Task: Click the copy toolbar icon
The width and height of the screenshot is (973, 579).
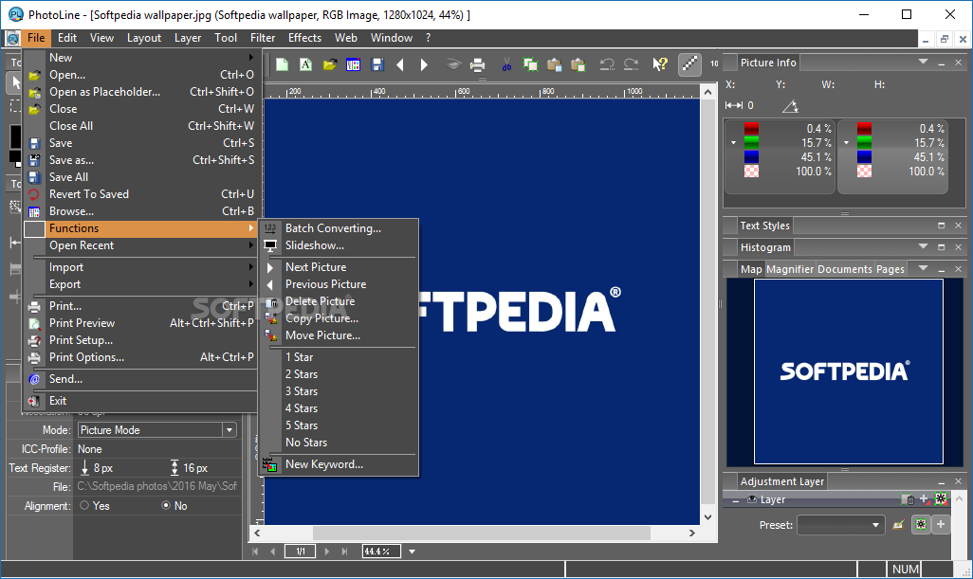Action: [x=530, y=64]
